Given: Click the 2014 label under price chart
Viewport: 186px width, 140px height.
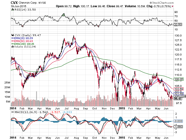Looking at the screenshot, I should point(13,108).
